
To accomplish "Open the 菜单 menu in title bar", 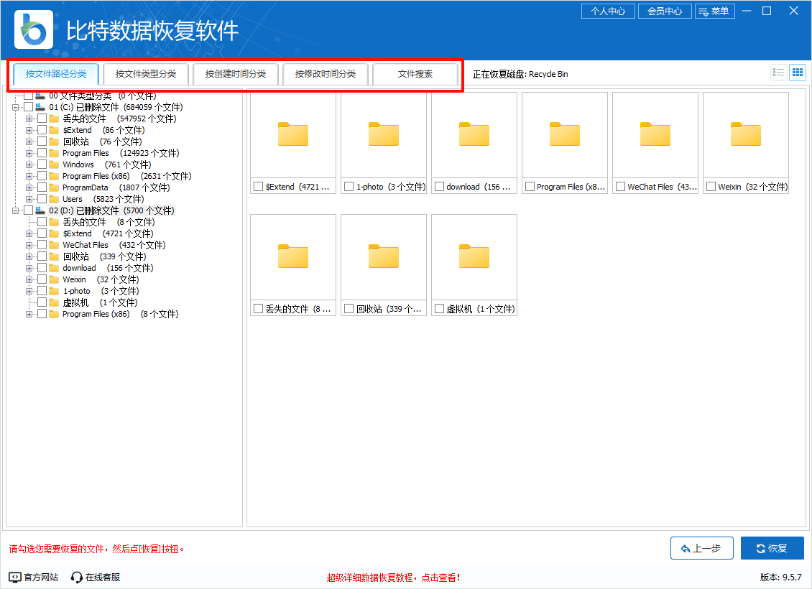I will pos(714,11).
